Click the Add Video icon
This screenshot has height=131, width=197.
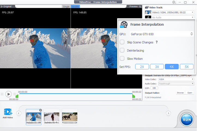pyautogui.click(x=8, y=112)
